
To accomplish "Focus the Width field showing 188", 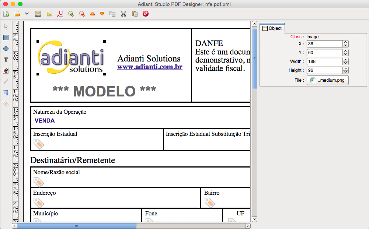I will [324, 61].
